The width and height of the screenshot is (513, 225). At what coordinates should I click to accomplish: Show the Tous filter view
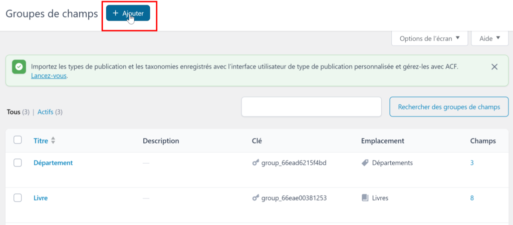click(x=14, y=112)
